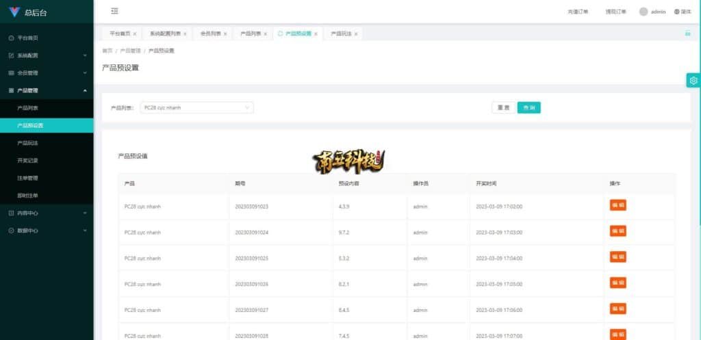
Task: Open the teal settings gear panel
Action: pos(693,80)
